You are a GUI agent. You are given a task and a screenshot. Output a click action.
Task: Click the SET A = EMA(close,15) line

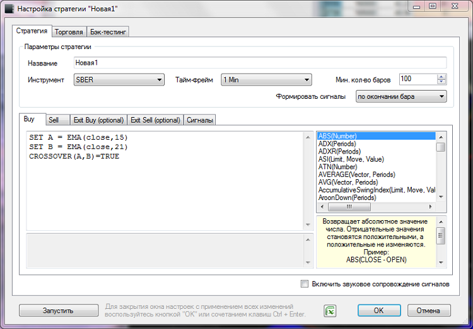pos(78,138)
